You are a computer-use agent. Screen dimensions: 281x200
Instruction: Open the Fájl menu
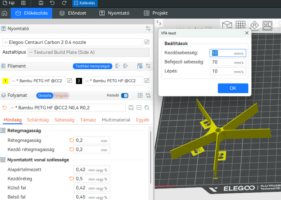8,3
